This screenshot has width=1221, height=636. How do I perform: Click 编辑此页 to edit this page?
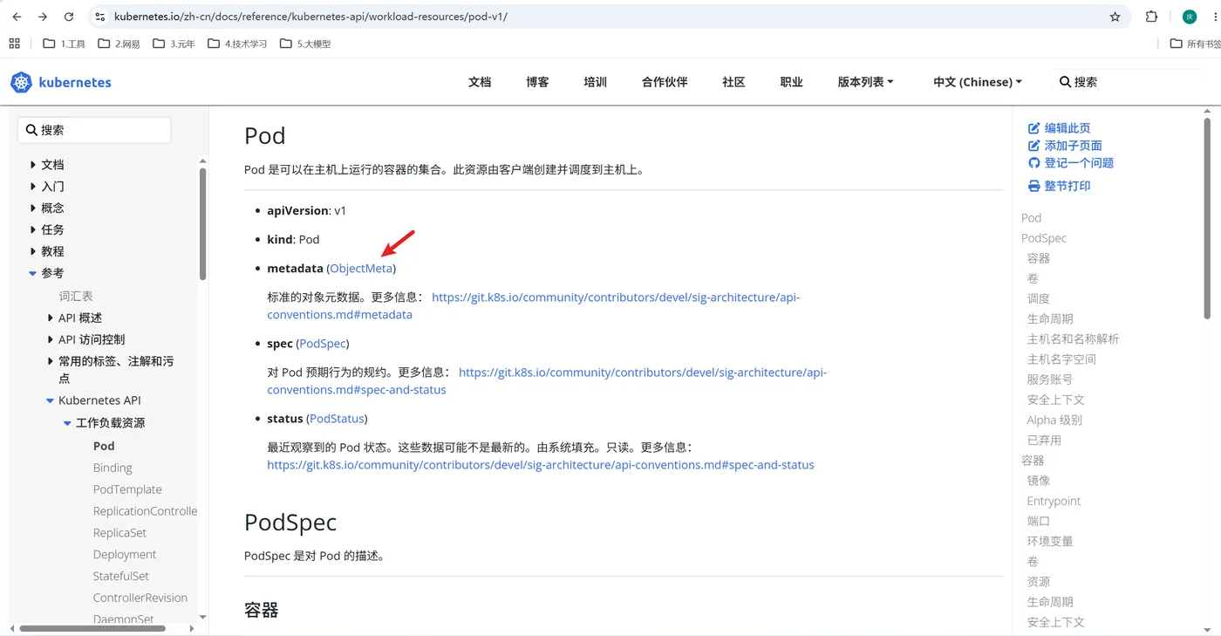(1060, 128)
